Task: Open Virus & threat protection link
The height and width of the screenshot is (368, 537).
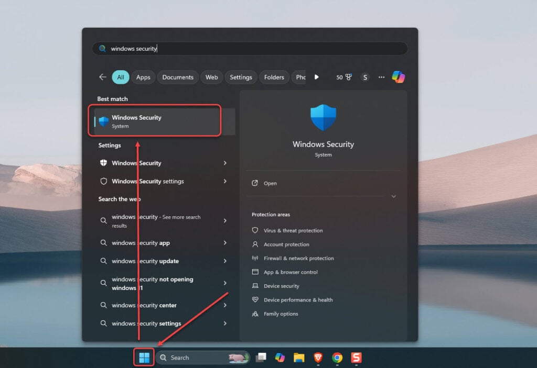Action: [x=293, y=230]
